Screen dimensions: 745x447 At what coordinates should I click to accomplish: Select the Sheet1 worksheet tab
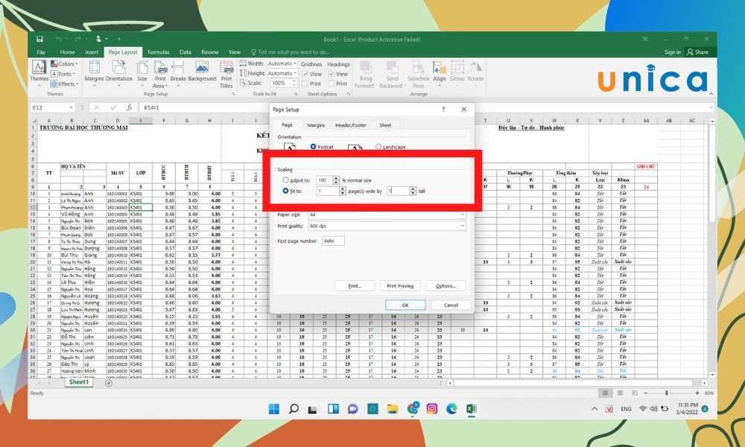[x=78, y=382]
